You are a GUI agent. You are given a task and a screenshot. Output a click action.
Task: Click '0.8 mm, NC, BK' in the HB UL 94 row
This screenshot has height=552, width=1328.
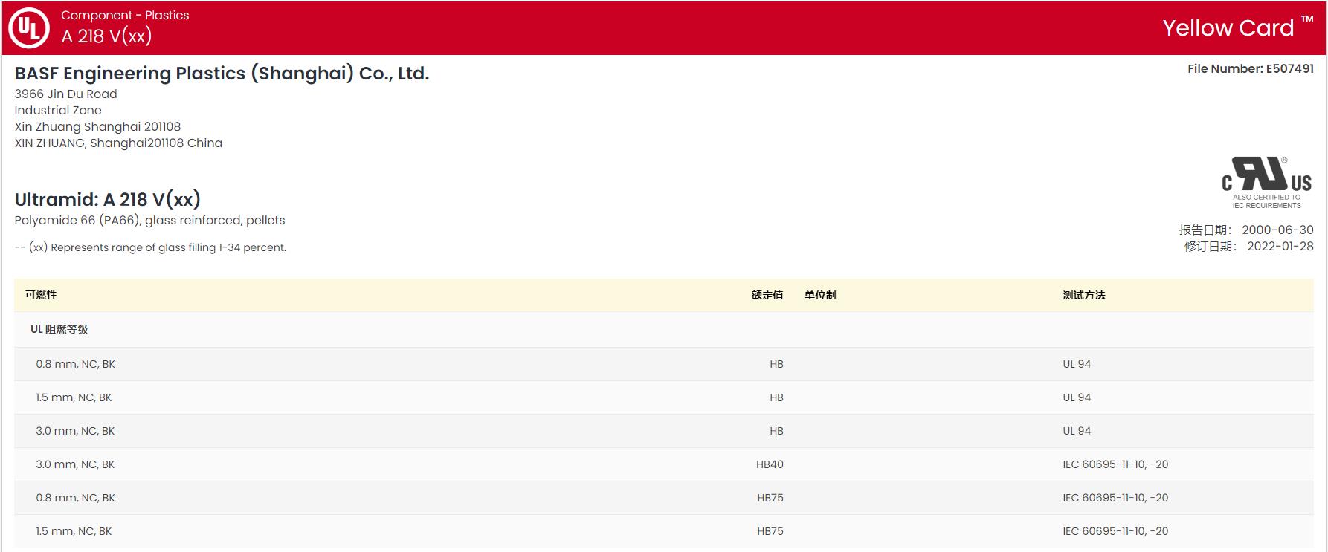pyautogui.click(x=76, y=364)
